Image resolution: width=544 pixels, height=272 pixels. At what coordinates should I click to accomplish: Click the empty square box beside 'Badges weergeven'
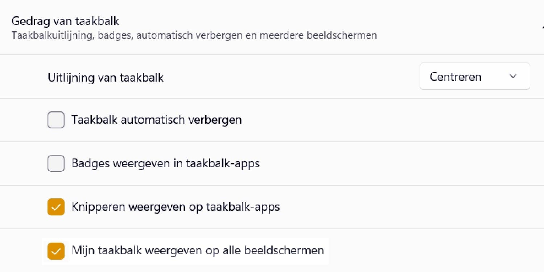56,164
